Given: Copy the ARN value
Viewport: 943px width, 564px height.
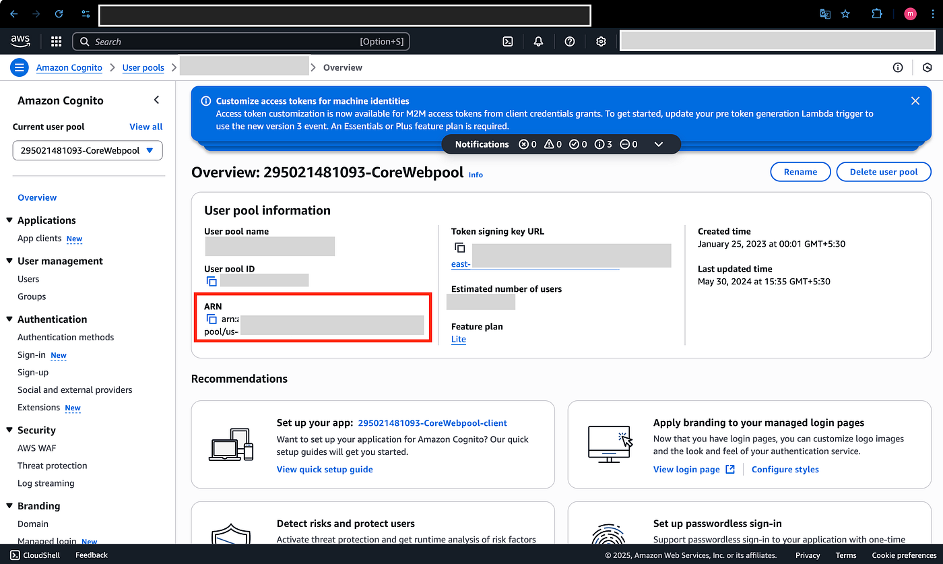Looking at the screenshot, I should [212, 319].
